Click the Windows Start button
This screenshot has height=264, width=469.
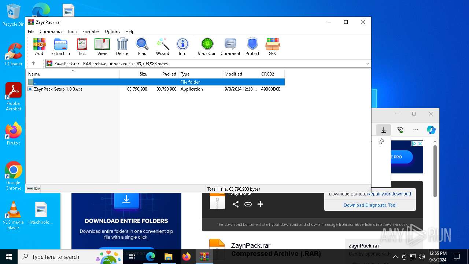[x=9, y=257]
